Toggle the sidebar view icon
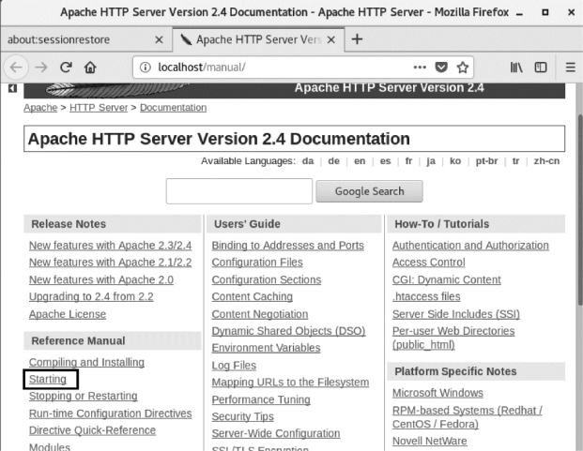 541,68
